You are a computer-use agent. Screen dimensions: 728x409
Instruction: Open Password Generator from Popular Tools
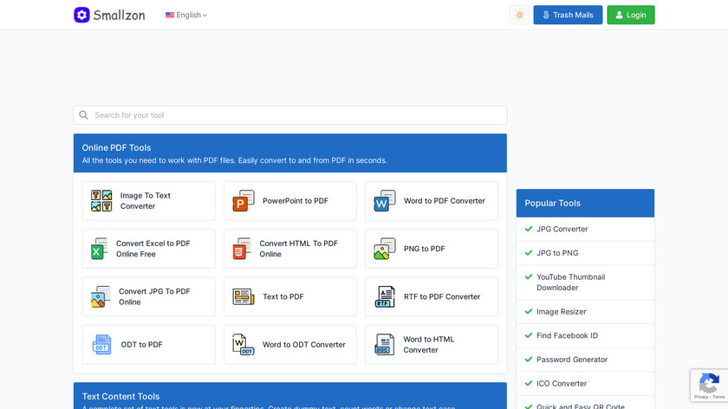tap(571, 360)
